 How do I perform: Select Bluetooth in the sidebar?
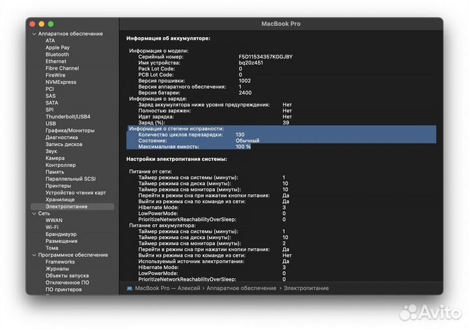click(57, 55)
